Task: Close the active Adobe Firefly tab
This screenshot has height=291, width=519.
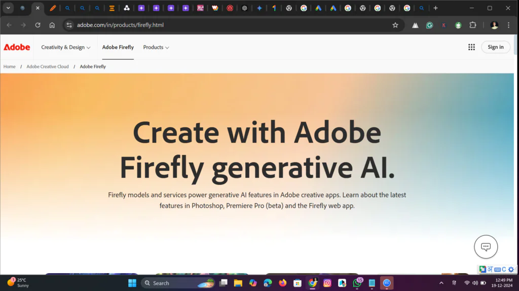Action: click(x=38, y=8)
